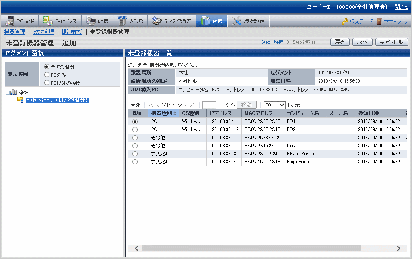Click the 環境設定 tools icon
Screen dimensions: 412x259
(x=237, y=21)
